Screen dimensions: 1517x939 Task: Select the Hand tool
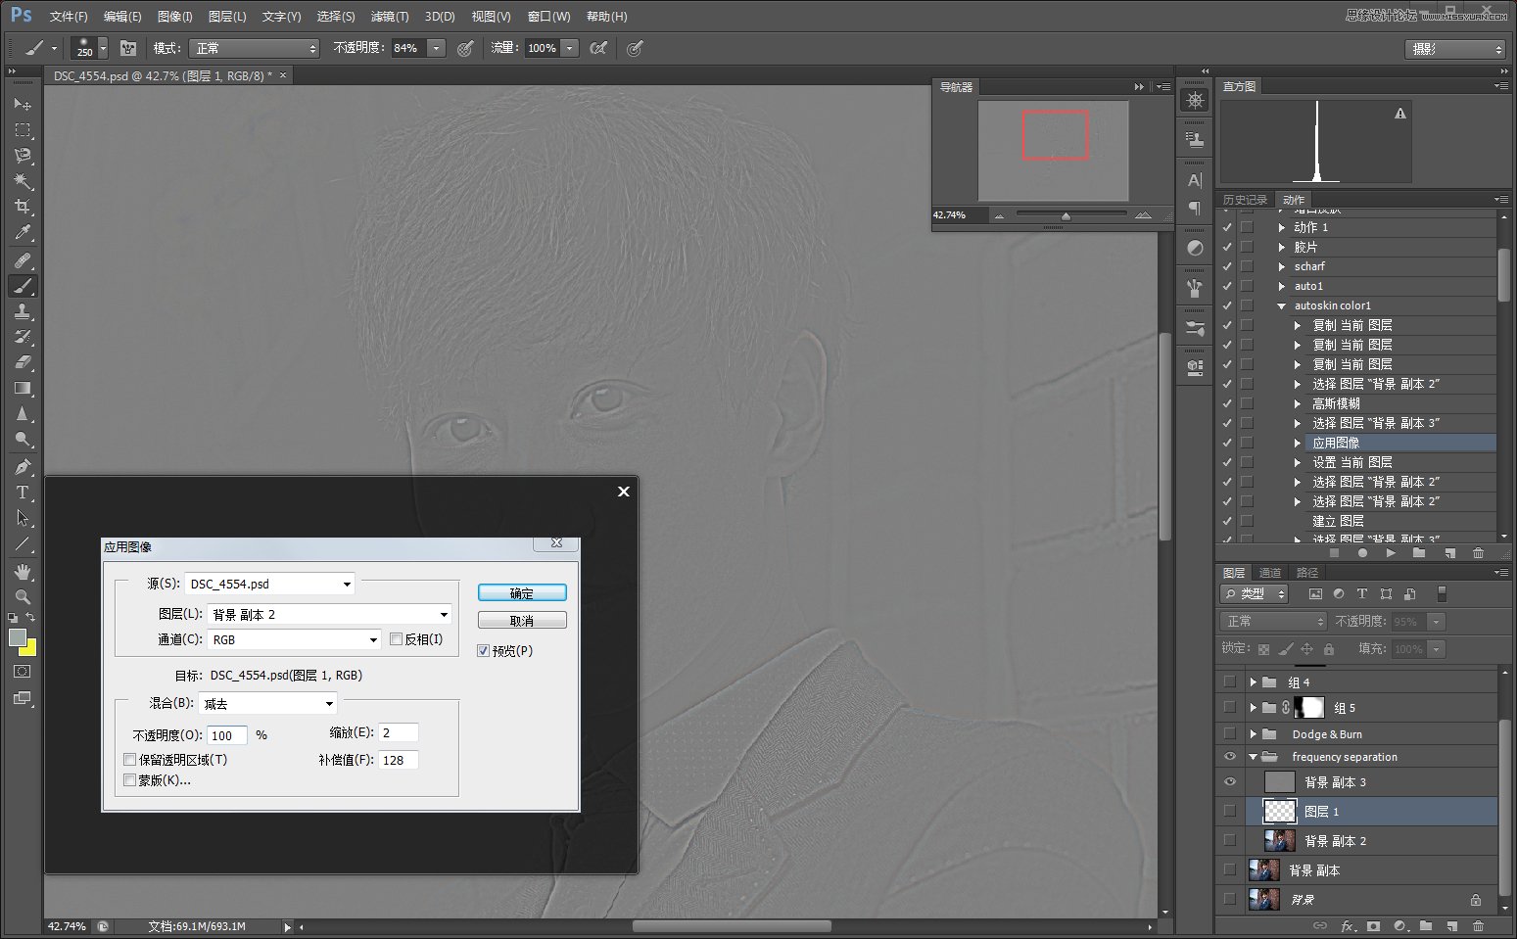click(23, 571)
